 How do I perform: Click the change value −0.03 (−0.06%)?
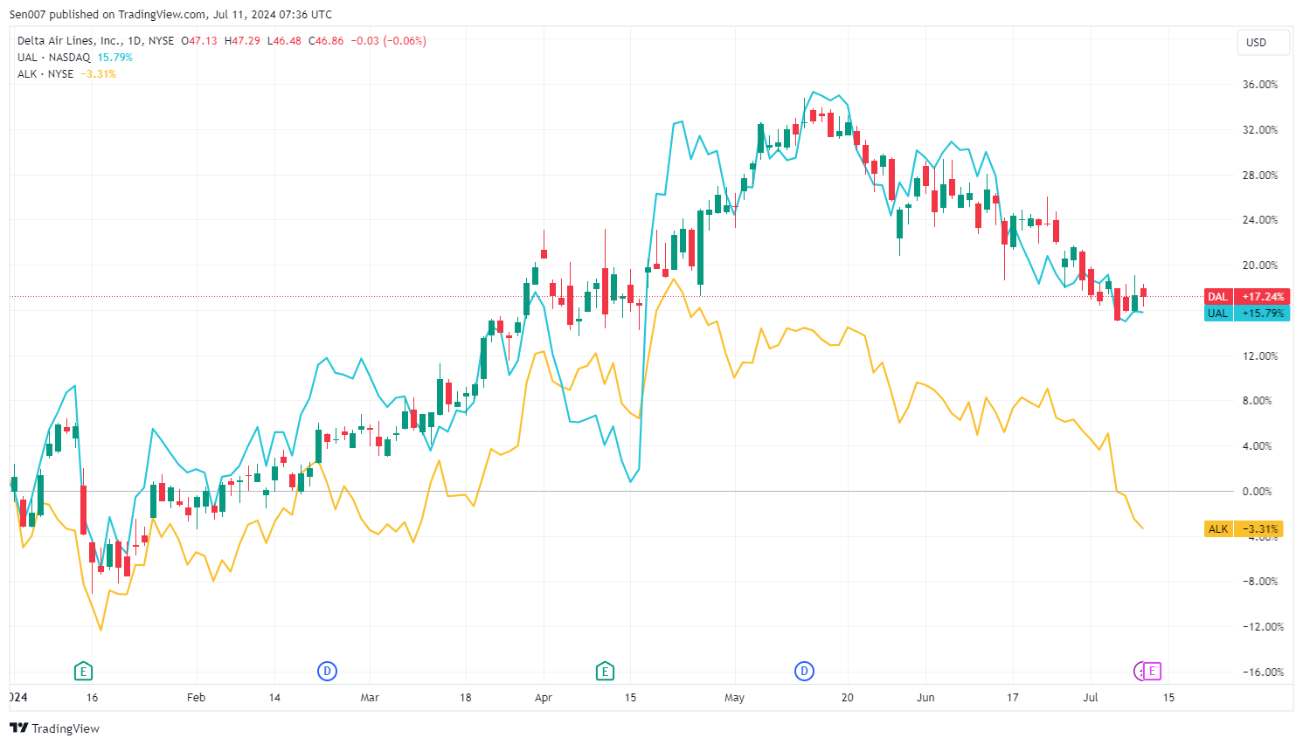click(x=389, y=41)
